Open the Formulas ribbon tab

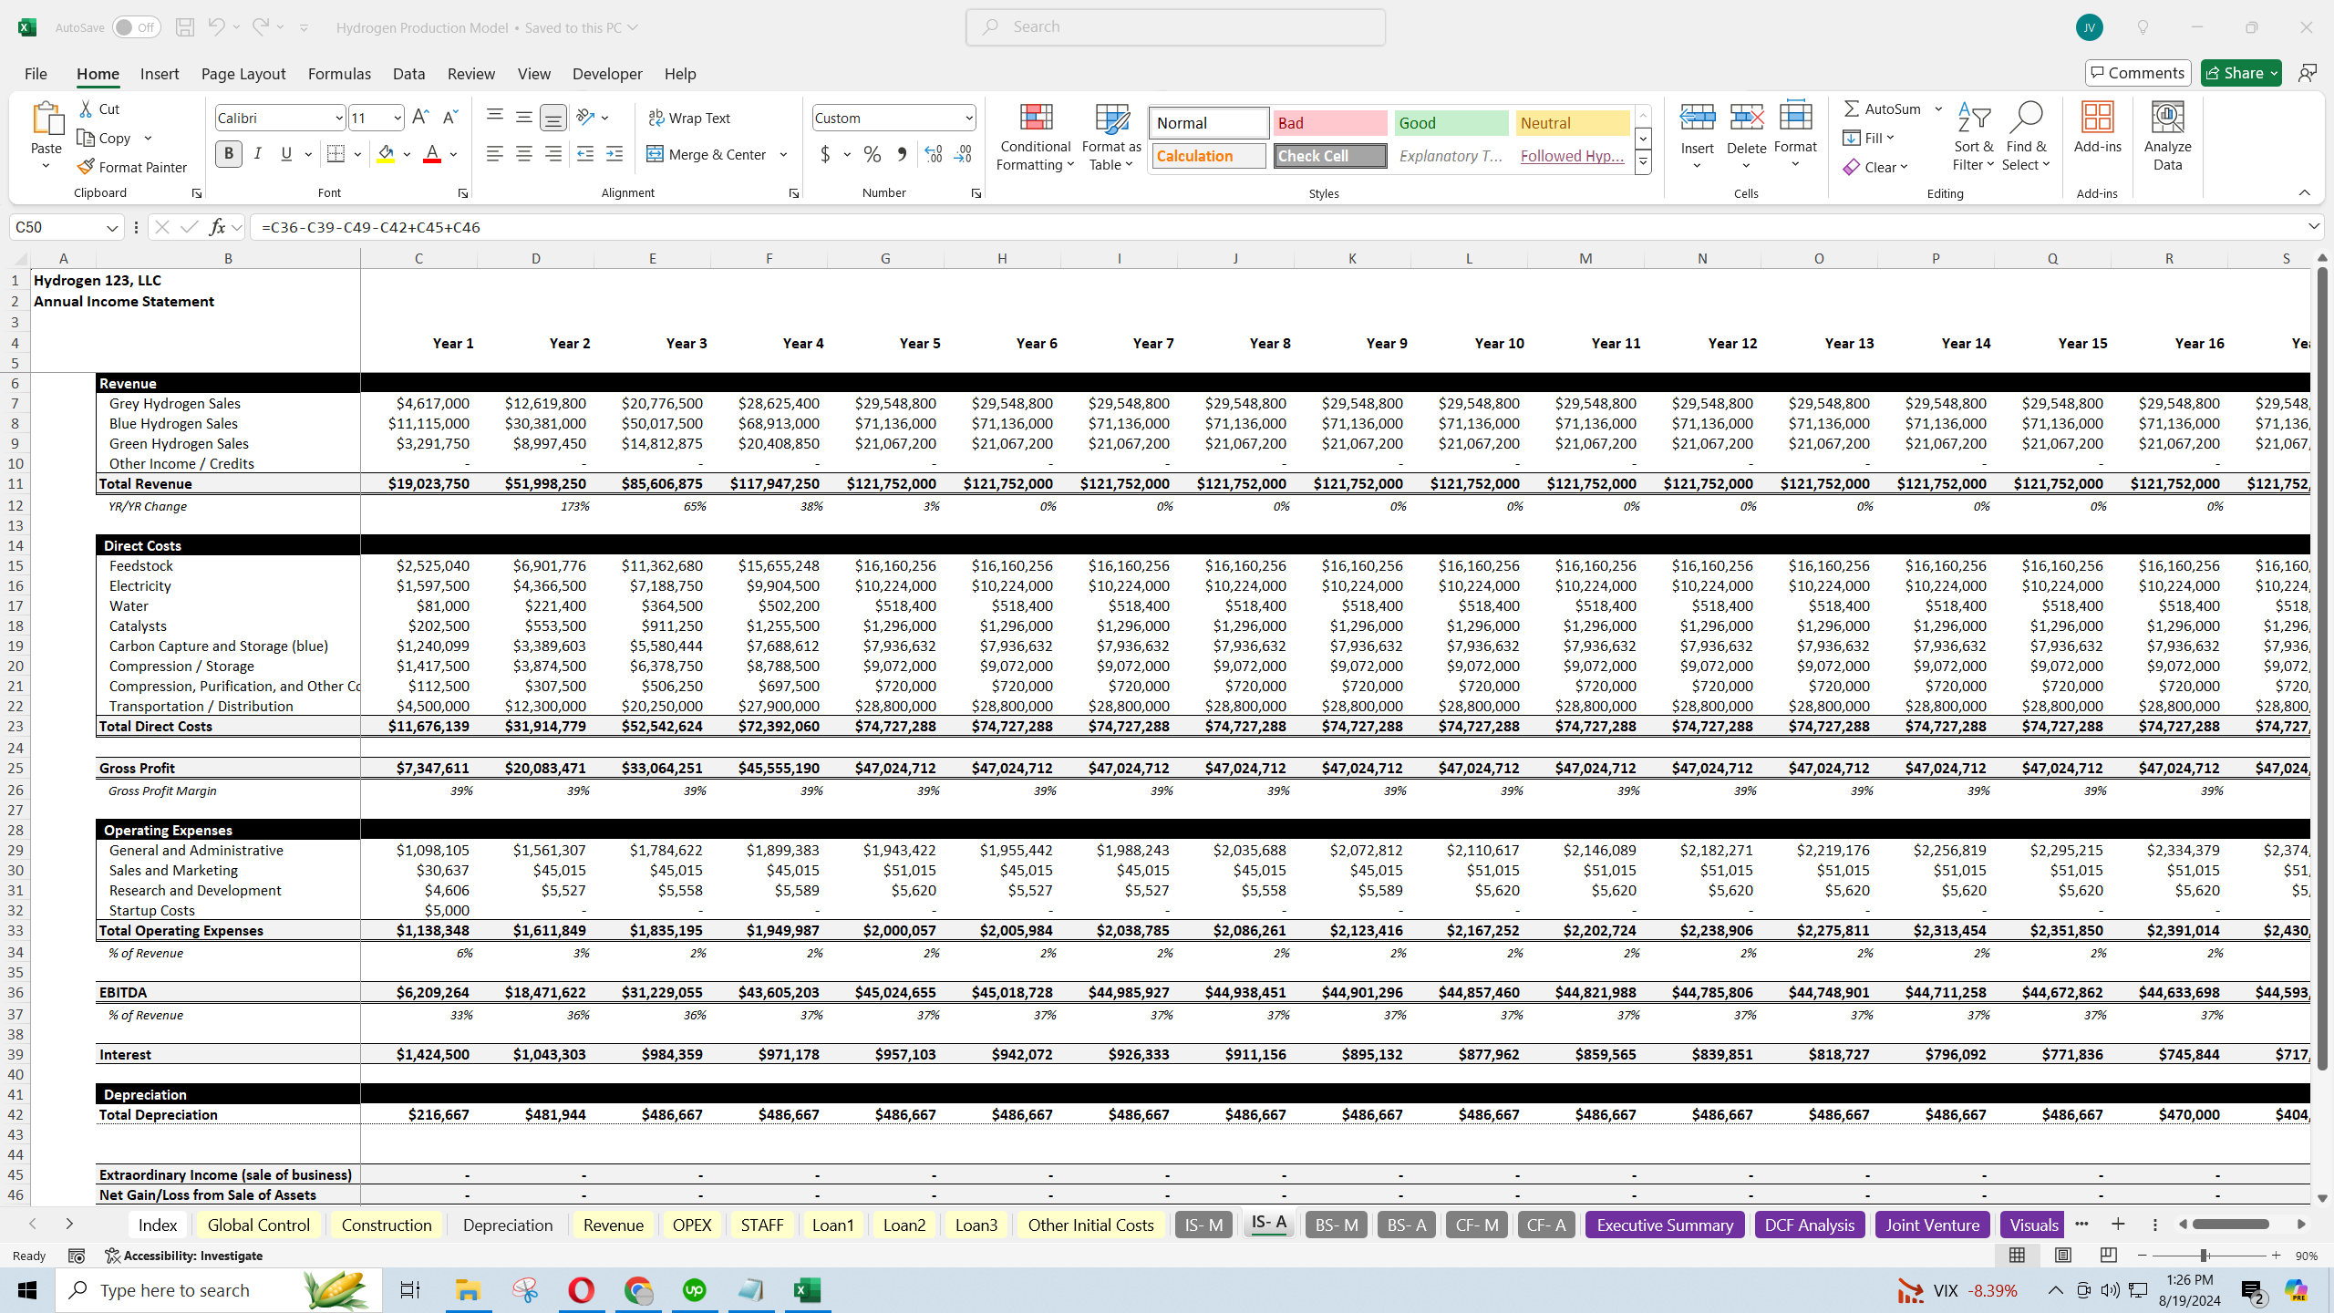tap(339, 74)
